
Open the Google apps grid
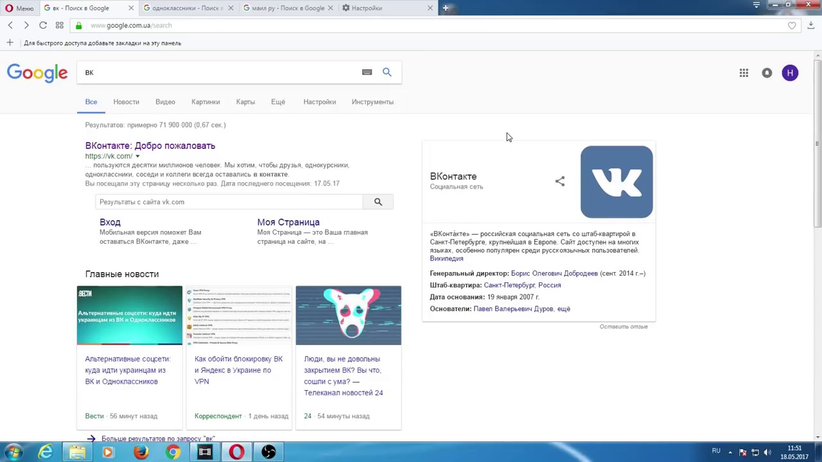pos(744,73)
